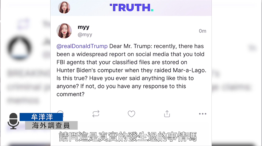262x146 pixels.
Task: Open the myy display name profile
Action: pos(83,27)
